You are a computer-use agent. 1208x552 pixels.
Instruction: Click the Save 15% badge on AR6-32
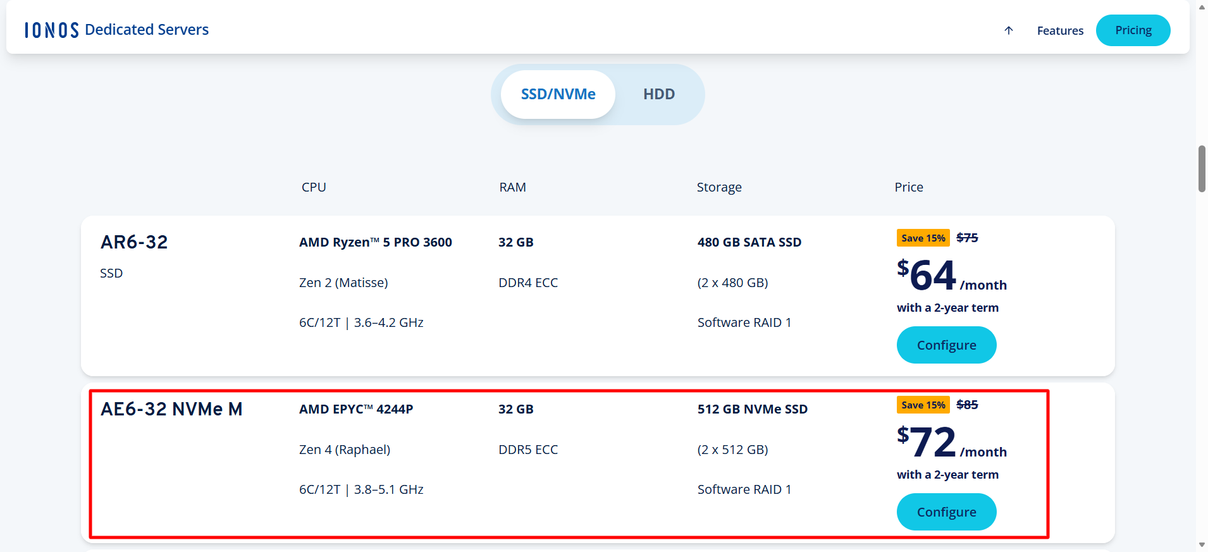click(923, 238)
